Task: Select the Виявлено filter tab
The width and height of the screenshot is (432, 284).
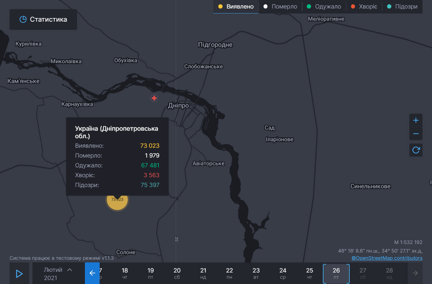Action: pyautogui.click(x=236, y=6)
